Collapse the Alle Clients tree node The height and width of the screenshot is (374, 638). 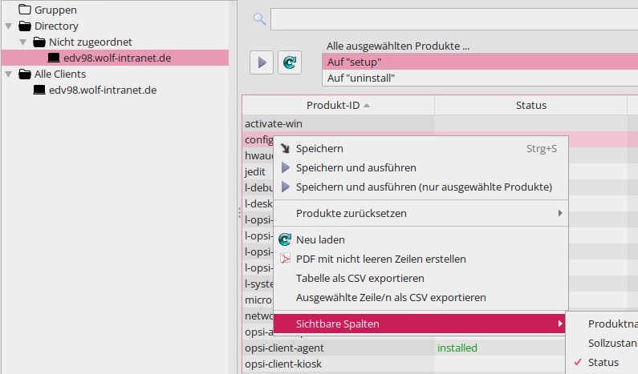9,74
